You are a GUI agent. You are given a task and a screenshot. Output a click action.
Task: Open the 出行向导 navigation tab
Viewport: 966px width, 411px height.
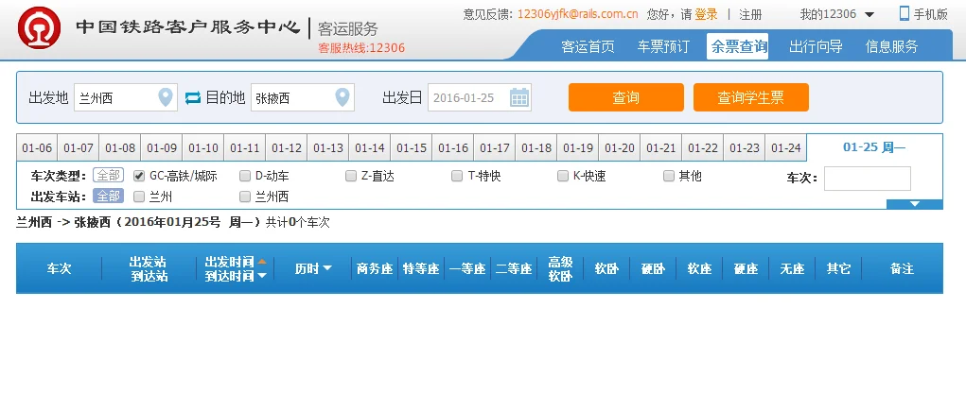[816, 46]
